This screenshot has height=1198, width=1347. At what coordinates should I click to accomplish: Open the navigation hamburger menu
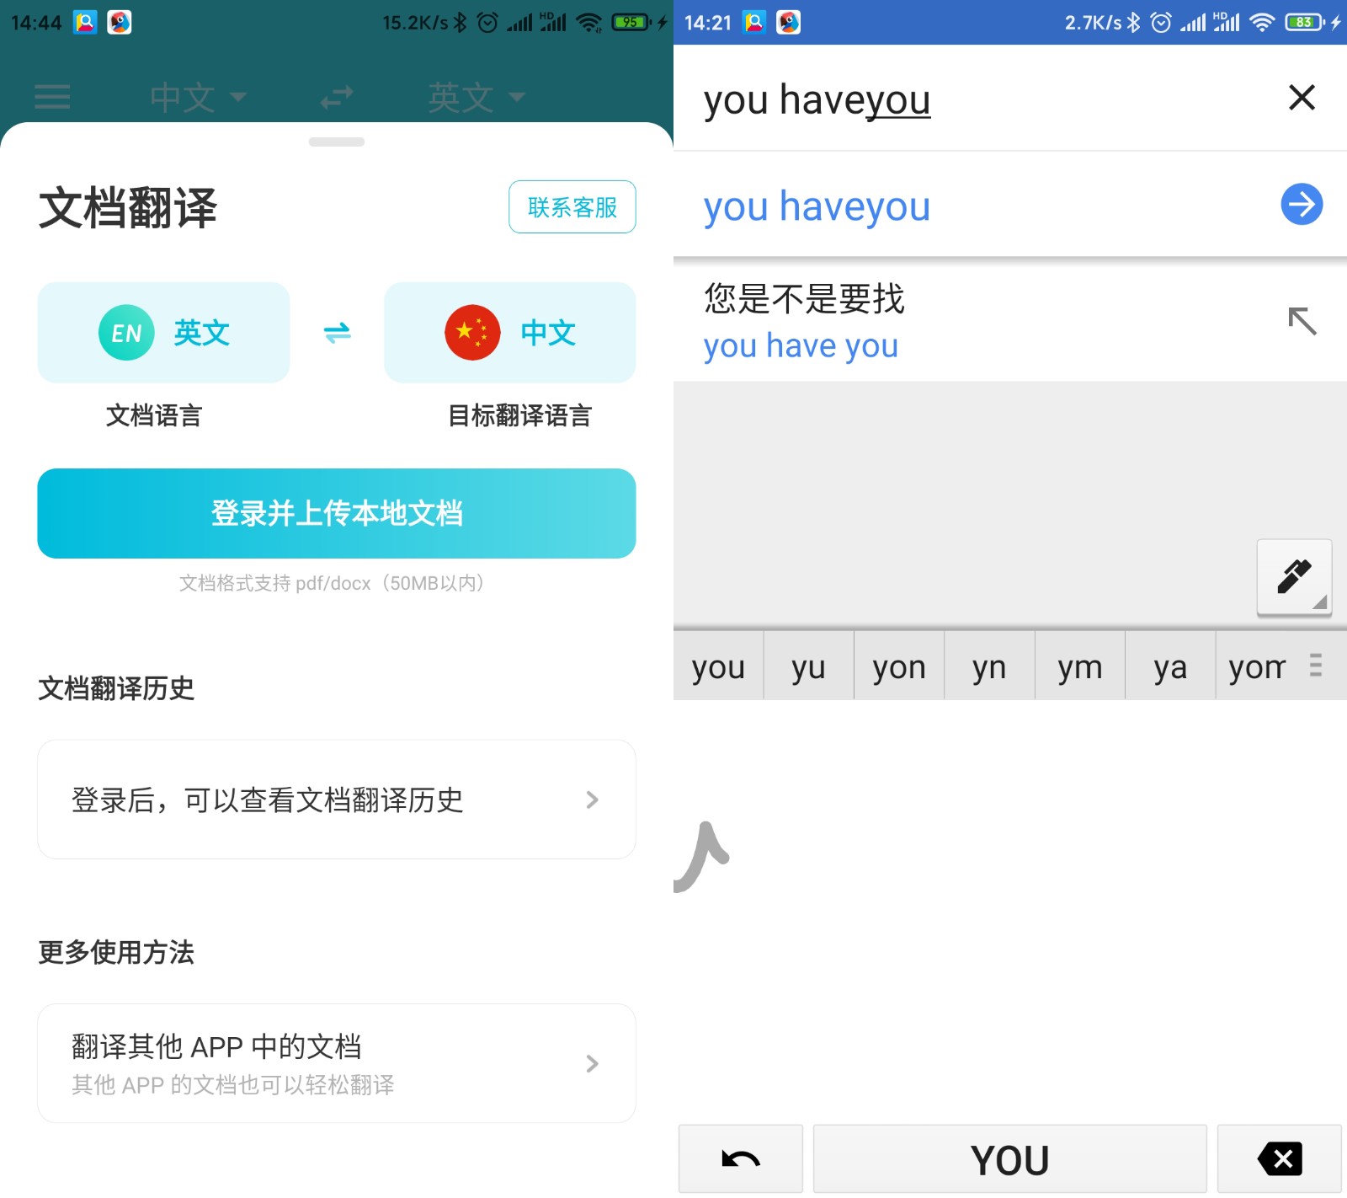52,96
